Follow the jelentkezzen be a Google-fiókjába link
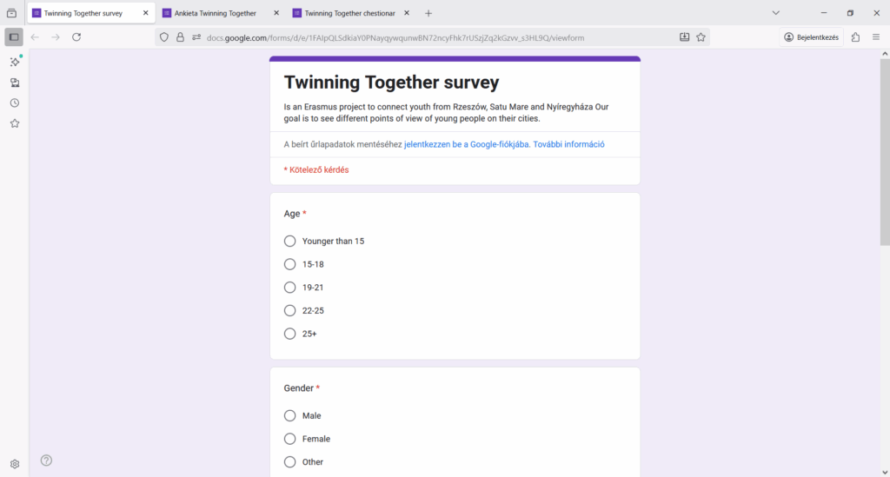Screen dimensions: 890x477 (x=467, y=144)
